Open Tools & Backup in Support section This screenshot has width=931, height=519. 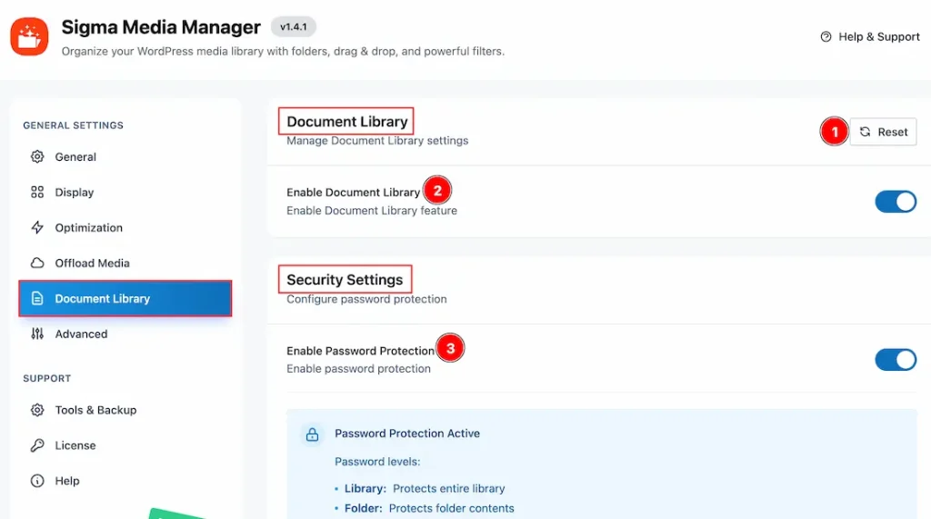[125, 410]
